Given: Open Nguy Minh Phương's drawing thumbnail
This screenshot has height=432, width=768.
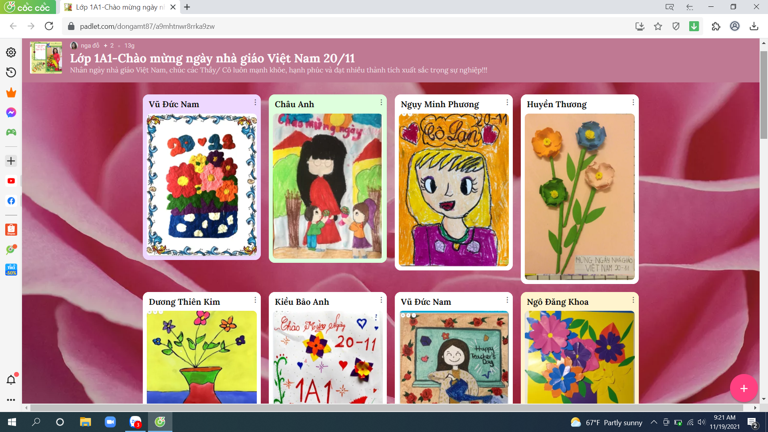Looking at the screenshot, I should [454, 190].
